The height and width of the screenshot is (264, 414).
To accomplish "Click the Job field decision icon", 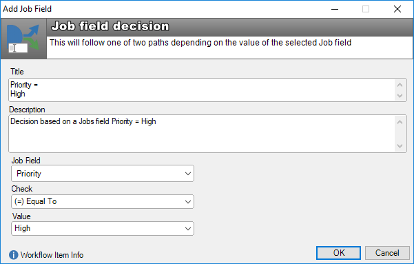I will 23,39.
